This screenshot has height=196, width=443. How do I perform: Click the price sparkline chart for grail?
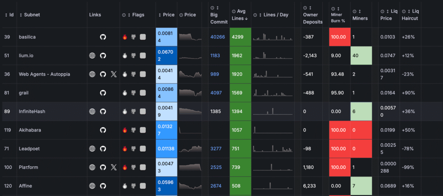(190, 93)
